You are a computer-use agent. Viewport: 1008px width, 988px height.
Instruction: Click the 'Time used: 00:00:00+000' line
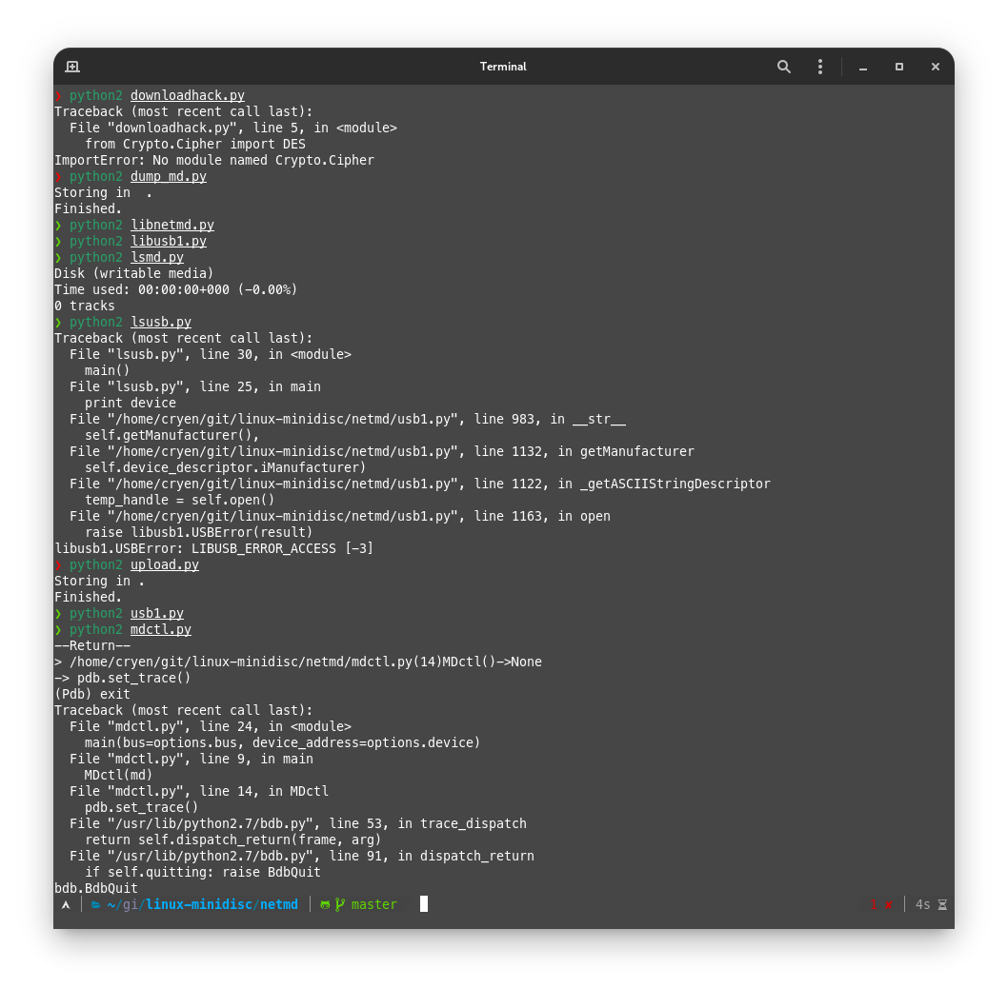(175, 289)
